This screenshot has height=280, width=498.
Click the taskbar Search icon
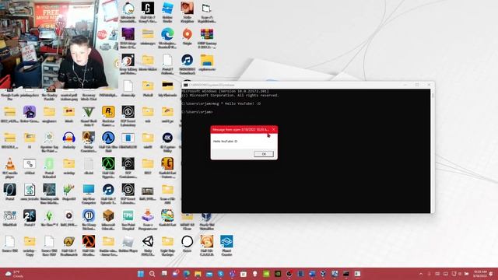tap(153, 274)
